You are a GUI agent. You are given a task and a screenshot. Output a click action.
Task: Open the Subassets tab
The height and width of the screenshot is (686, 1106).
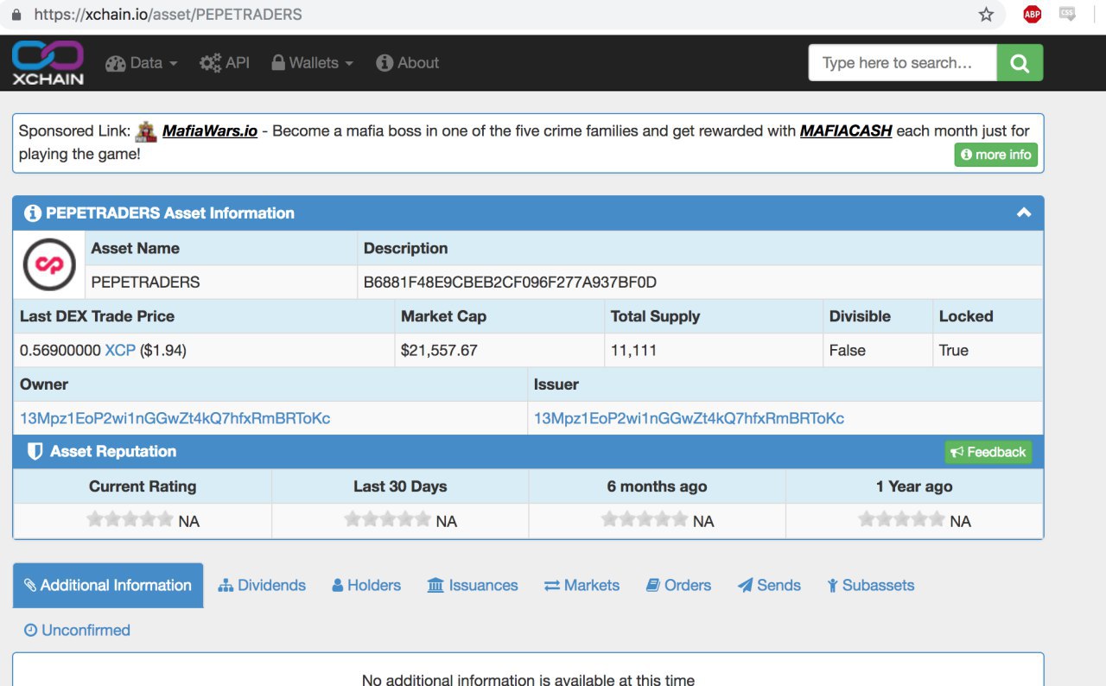pyautogui.click(x=870, y=586)
